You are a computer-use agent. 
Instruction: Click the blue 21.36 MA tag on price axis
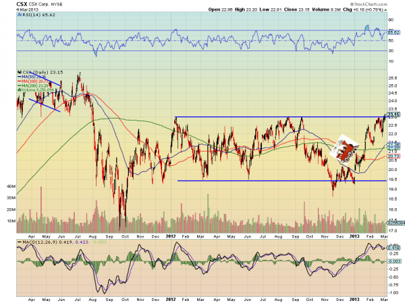click(x=394, y=145)
